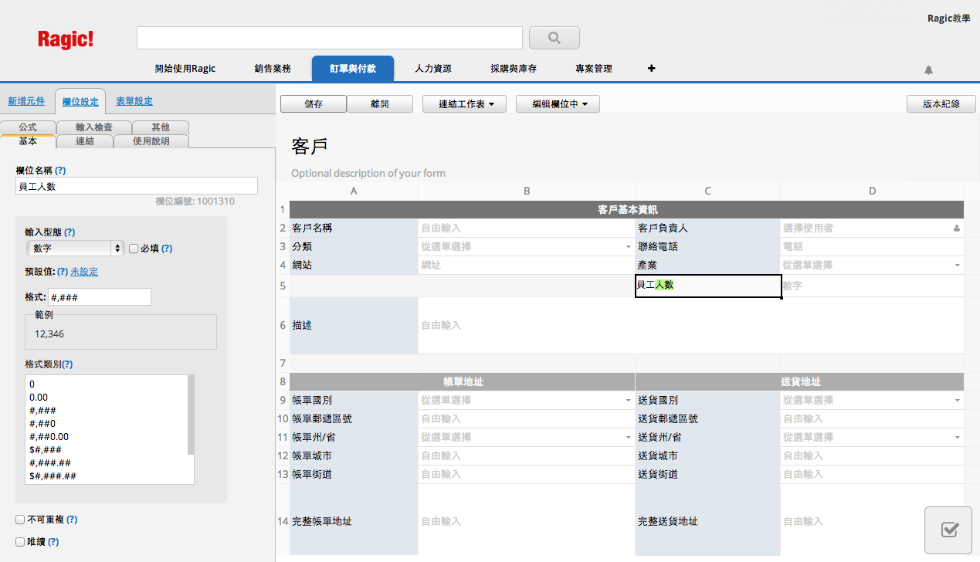The width and height of the screenshot is (980, 562).
Task: Go to the 採購與庫存 menu tab
Action: pos(514,69)
